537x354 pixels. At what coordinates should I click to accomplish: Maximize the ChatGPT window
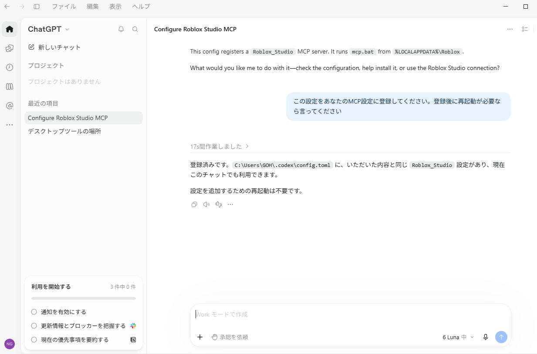point(526,7)
